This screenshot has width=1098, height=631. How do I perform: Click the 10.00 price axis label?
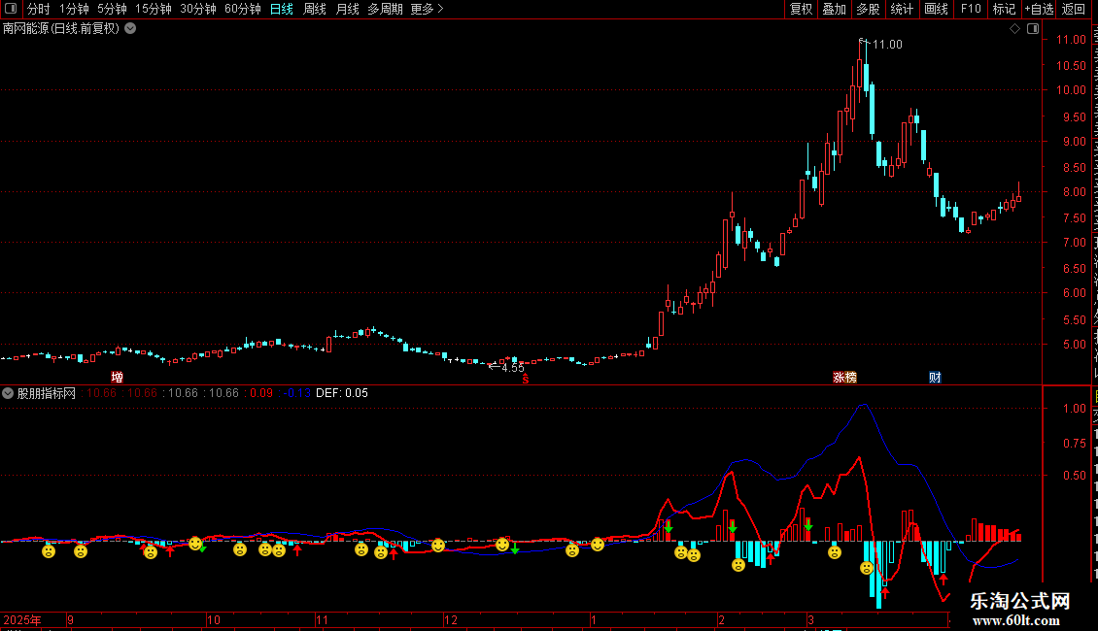pos(1071,90)
